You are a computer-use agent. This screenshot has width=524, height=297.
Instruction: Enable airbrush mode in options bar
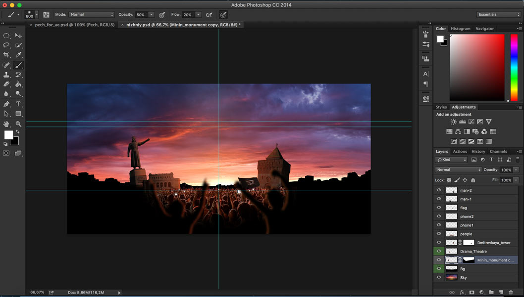point(210,15)
